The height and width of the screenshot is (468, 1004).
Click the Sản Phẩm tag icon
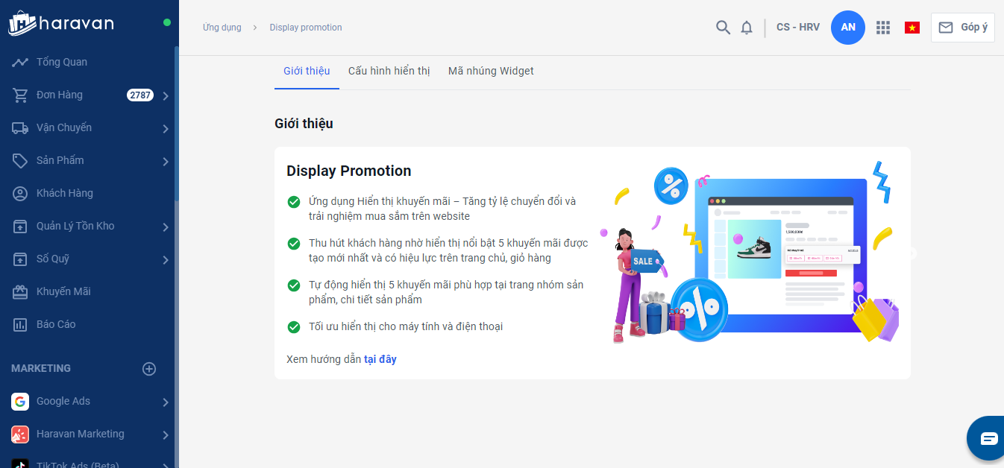click(20, 160)
